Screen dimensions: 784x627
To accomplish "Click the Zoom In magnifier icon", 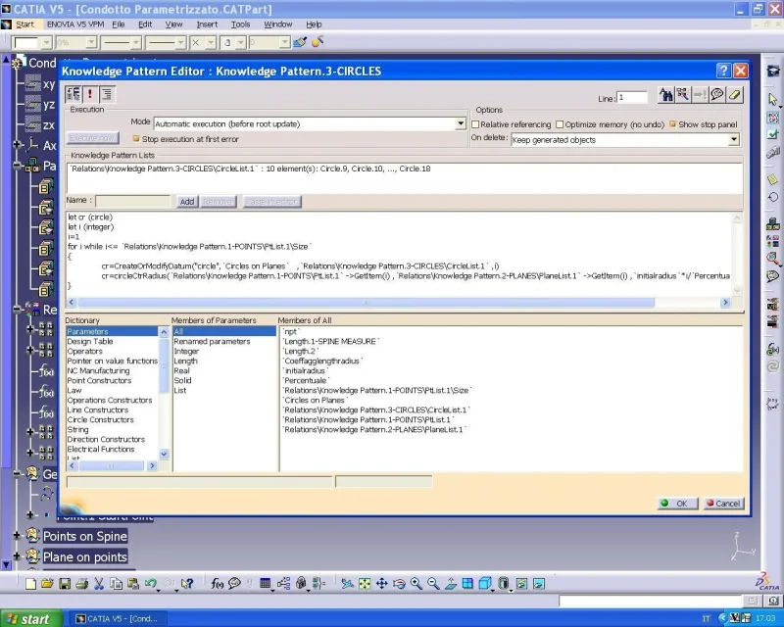I will point(416,584).
